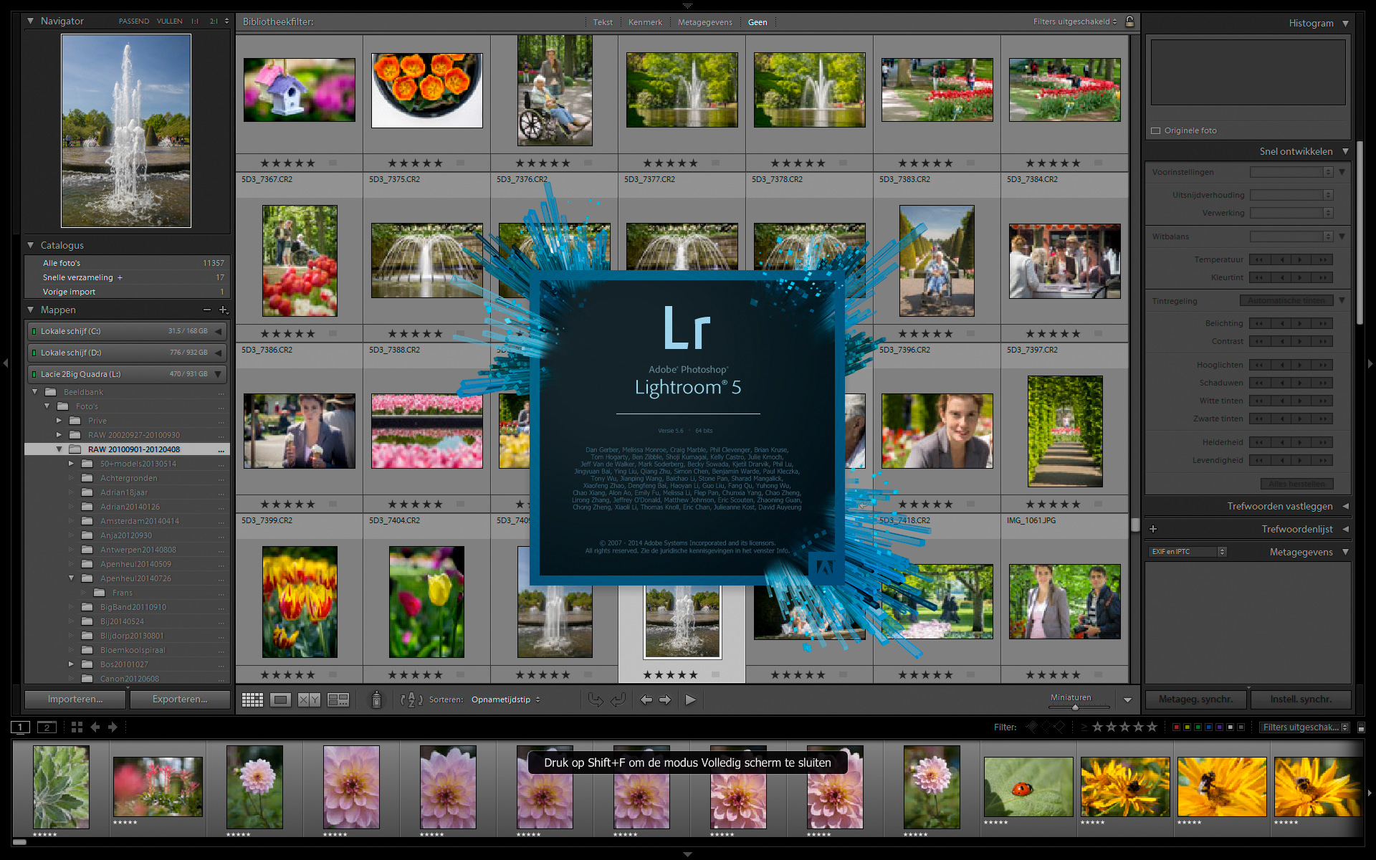The height and width of the screenshot is (860, 1376).
Task: Open the Sorteren Opnametijdstip dropdown
Action: [506, 699]
